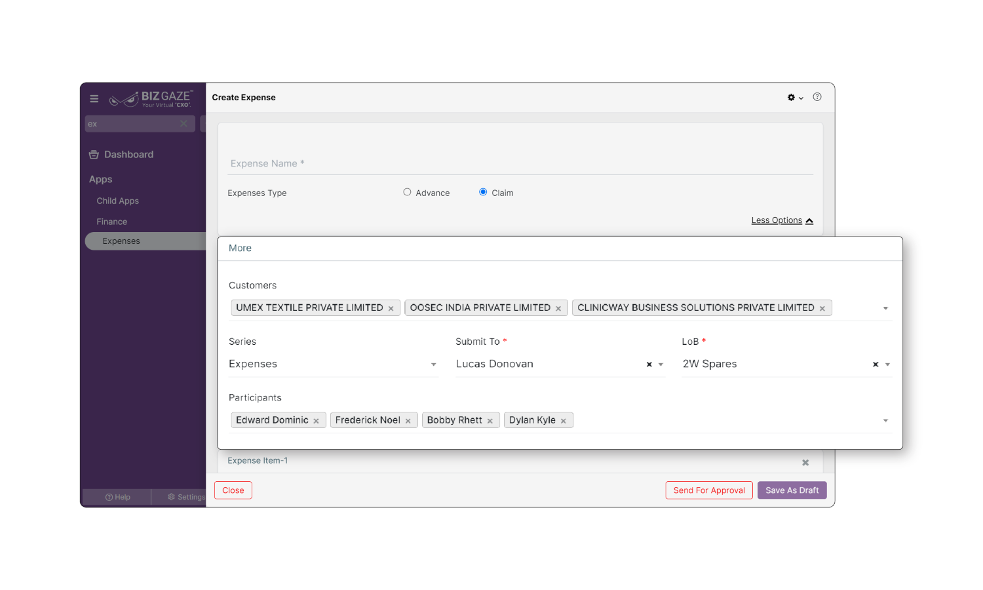Remove participant Bobby Rhett
The width and height of the screenshot is (983, 590).
coord(490,421)
